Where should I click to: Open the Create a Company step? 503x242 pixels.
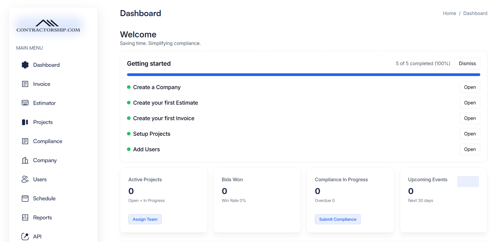tap(470, 87)
